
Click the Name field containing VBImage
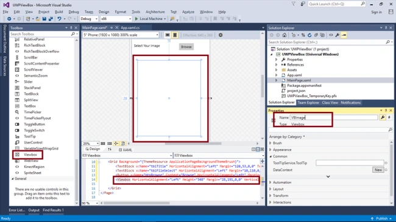[x=334, y=117]
